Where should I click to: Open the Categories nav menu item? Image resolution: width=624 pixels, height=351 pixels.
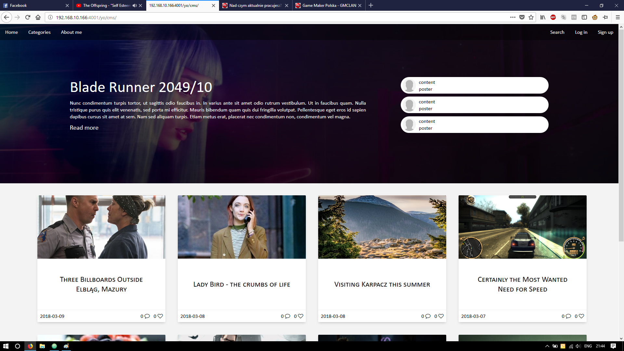pyautogui.click(x=39, y=32)
